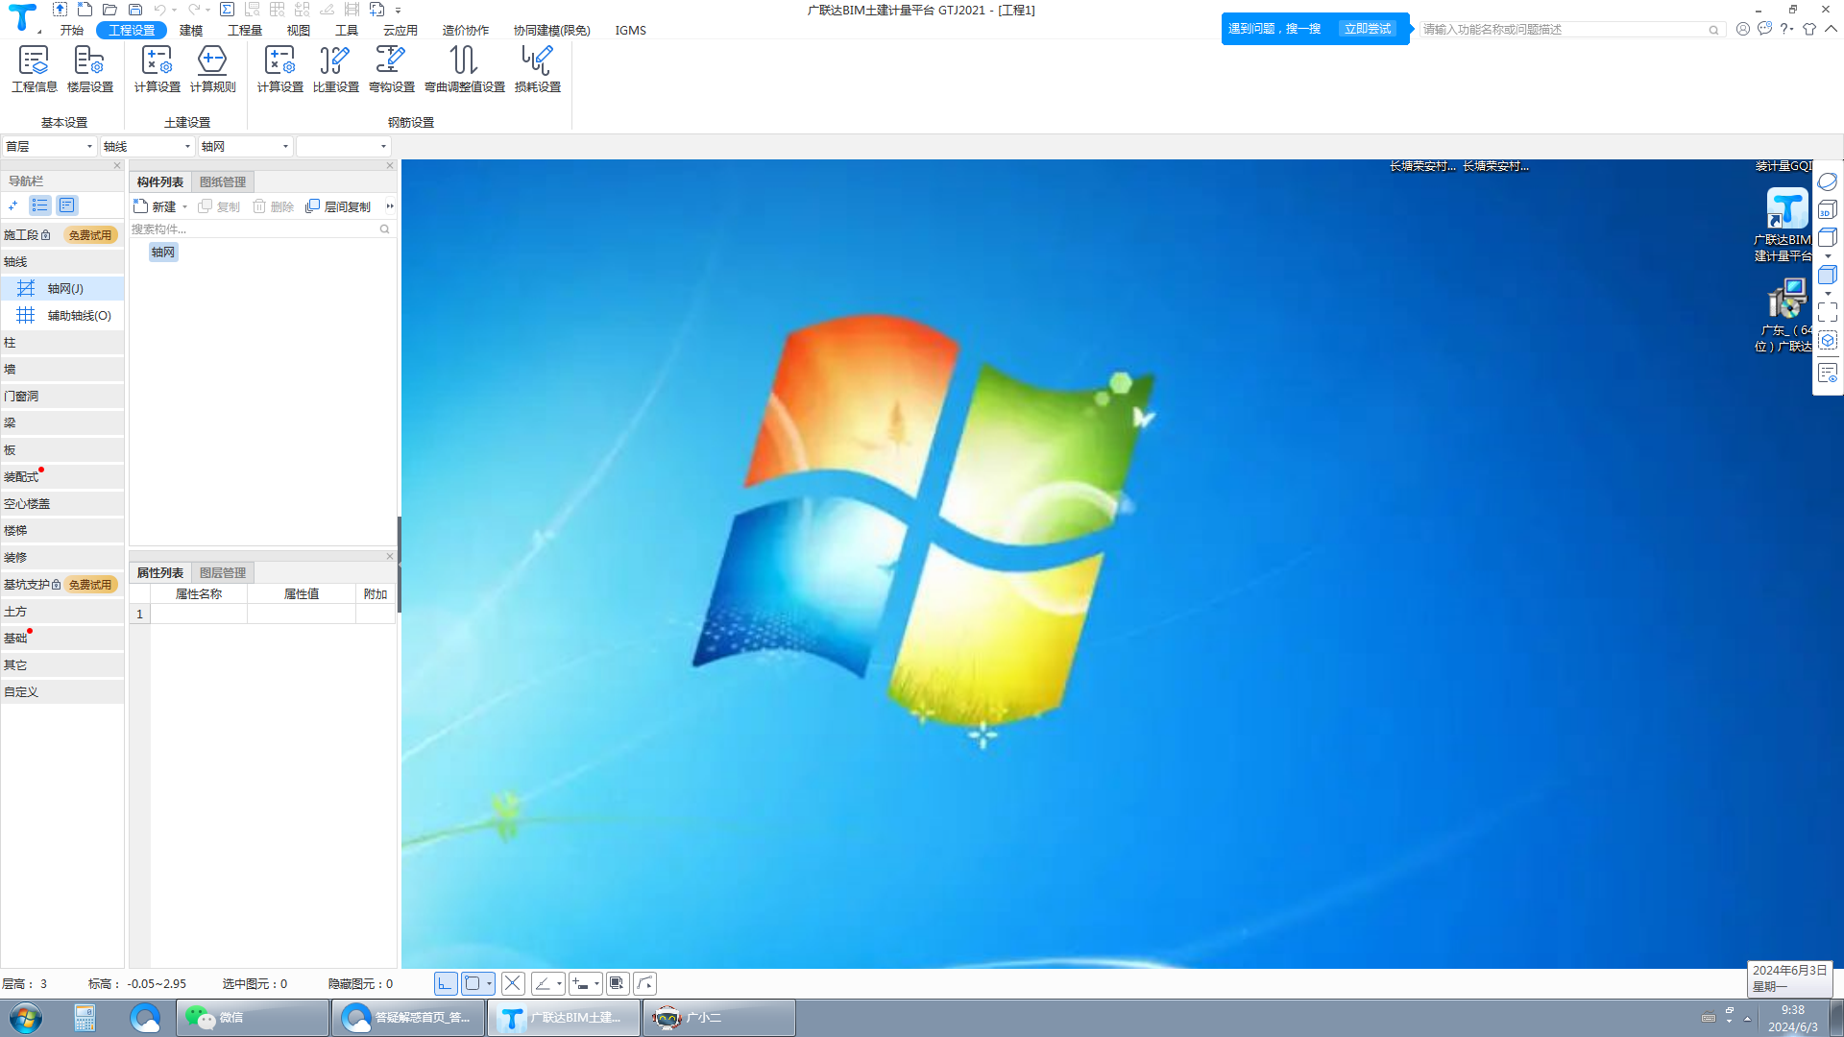Viewport: 1844px width, 1037px height.
Task: Click the rotate view icon on right toolbar
Action: click(1828, 181)
